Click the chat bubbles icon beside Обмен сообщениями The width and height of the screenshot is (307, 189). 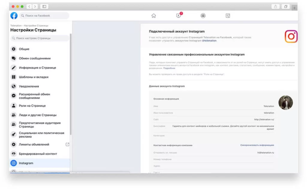point(13,58)
